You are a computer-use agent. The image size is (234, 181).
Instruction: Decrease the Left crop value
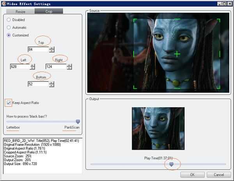point(32,68)
